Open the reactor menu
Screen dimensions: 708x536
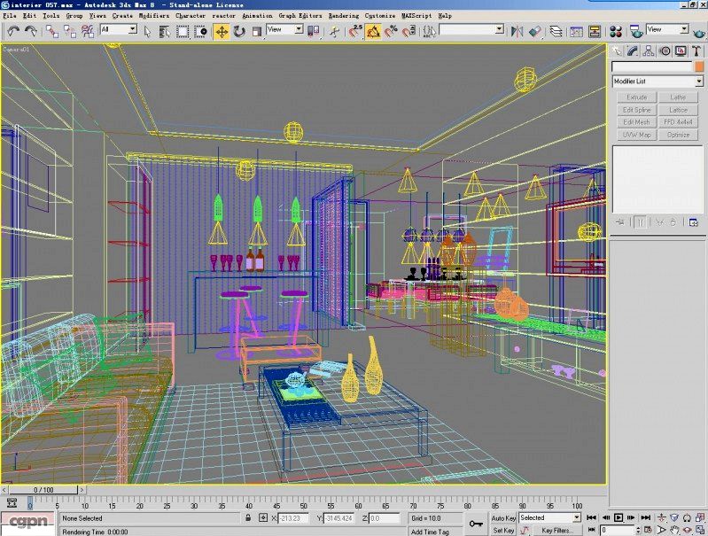(223, 15)
